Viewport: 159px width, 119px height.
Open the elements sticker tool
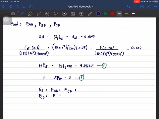(x=64, y=14)
